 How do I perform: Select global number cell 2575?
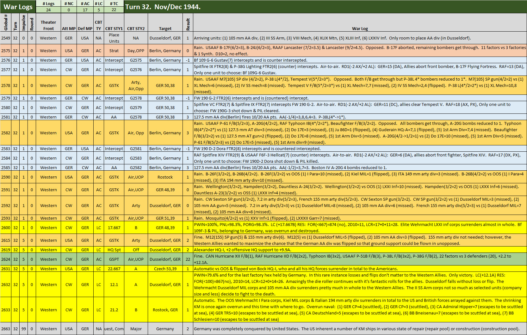tap(6, 51)
